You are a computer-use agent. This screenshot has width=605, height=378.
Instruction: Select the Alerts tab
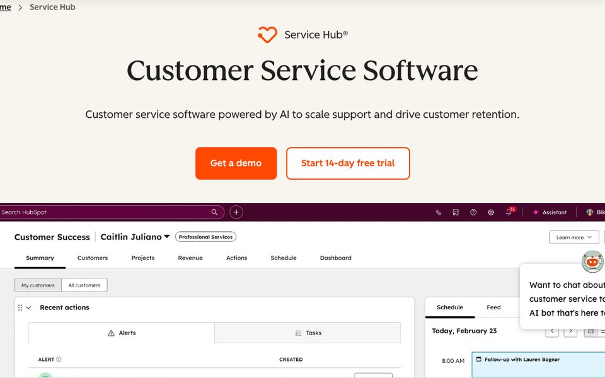pyautogui.click(x=122, y=333)
